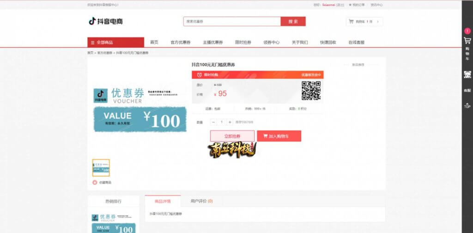The width and height of the screenshot is (473, 233).
Task: Expand the header cart with the chevron arrow
Action: pos(378,21)
